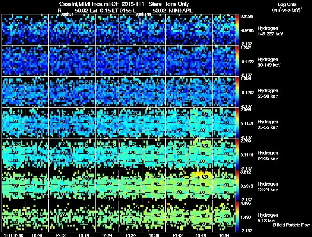Click the color bar for the 55-90 keV row
Image resolution: width=312 pixels, height=237 pixels.
pyautogui.click(x=237, y=92)
